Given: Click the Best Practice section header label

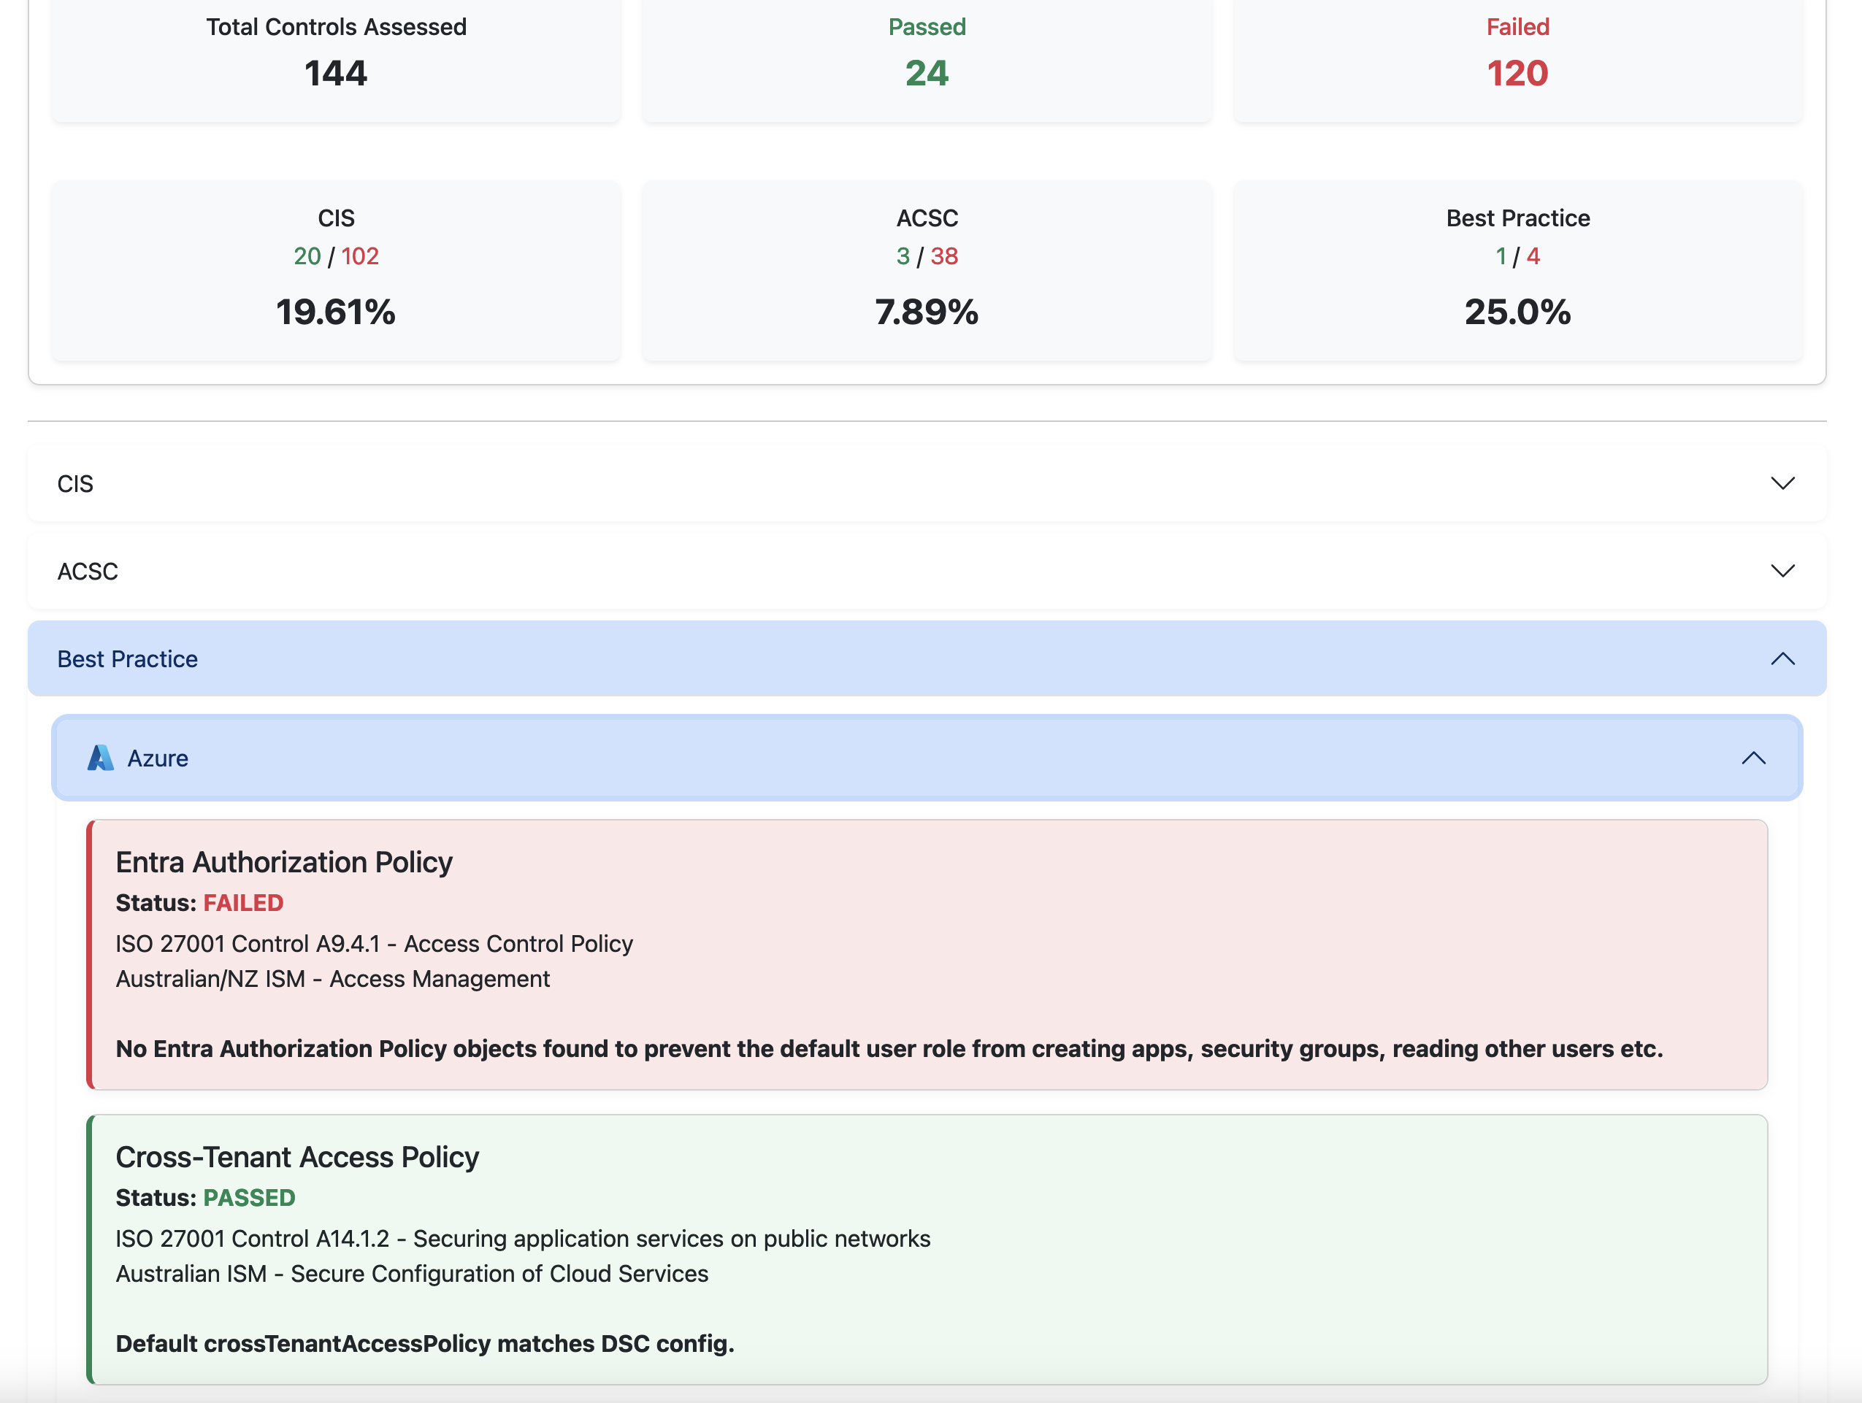Looking at the screenshot, I should click(127, 659).
